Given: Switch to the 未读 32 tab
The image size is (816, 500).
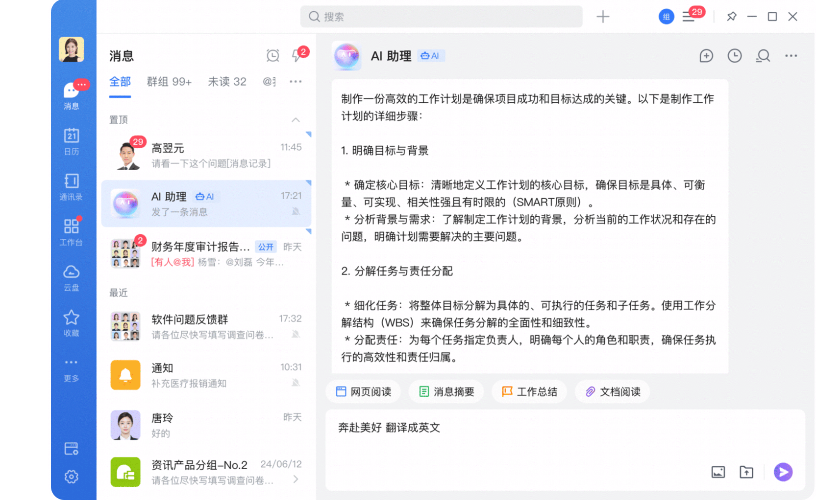Looking at the screenshot, I should pyautogui.click(x=227, y=82).
